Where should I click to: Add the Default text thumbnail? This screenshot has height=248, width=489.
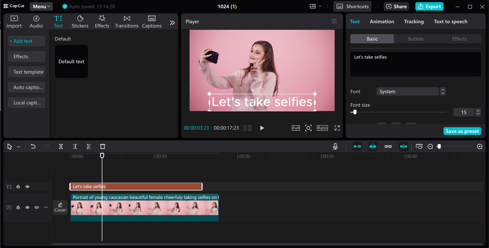coord(71,61)
